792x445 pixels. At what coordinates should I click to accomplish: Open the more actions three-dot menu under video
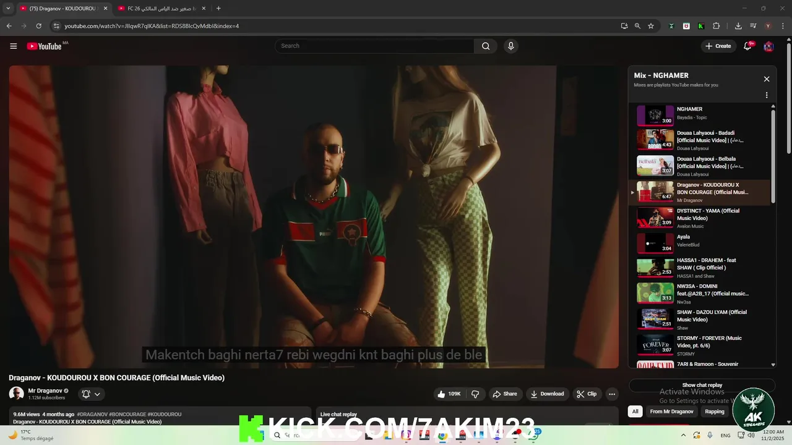(x=612, y=394)
